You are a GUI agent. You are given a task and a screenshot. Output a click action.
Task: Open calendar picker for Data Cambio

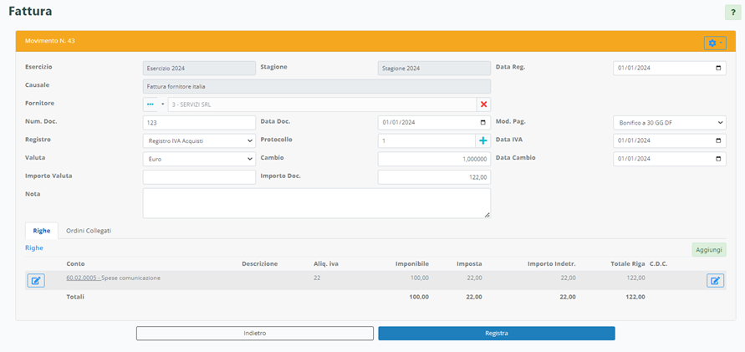click(x=719, y=159)
